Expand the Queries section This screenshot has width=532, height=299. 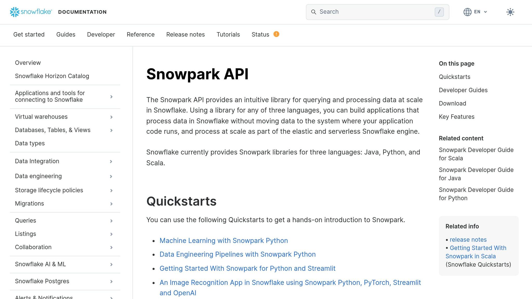pyautogui.click(x=111, y=221)
